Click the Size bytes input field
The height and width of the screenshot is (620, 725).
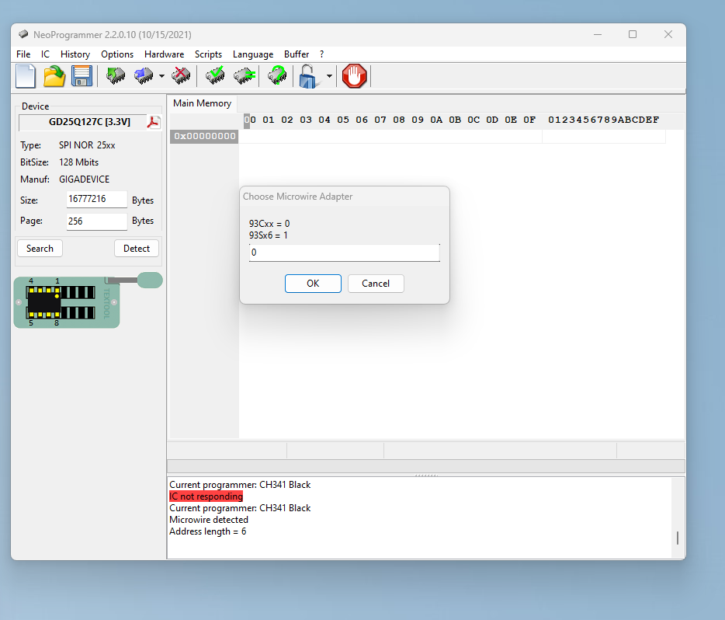(96, 200)
